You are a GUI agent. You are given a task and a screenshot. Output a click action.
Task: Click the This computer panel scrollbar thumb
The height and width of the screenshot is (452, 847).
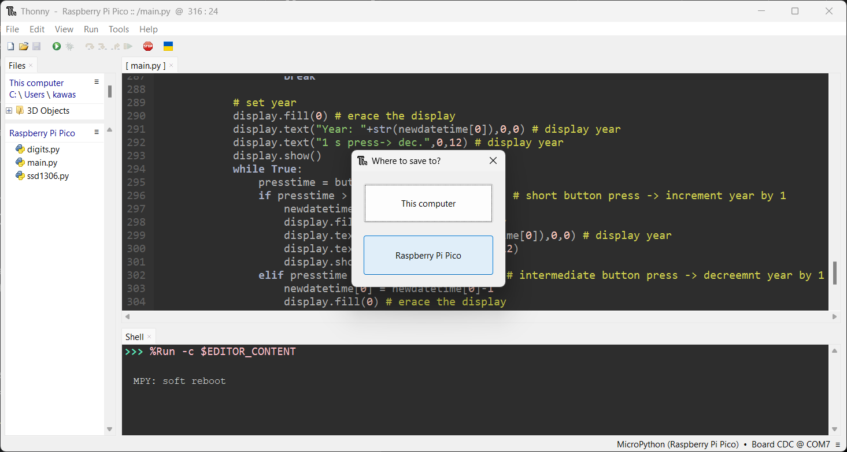tap(110, 91)
